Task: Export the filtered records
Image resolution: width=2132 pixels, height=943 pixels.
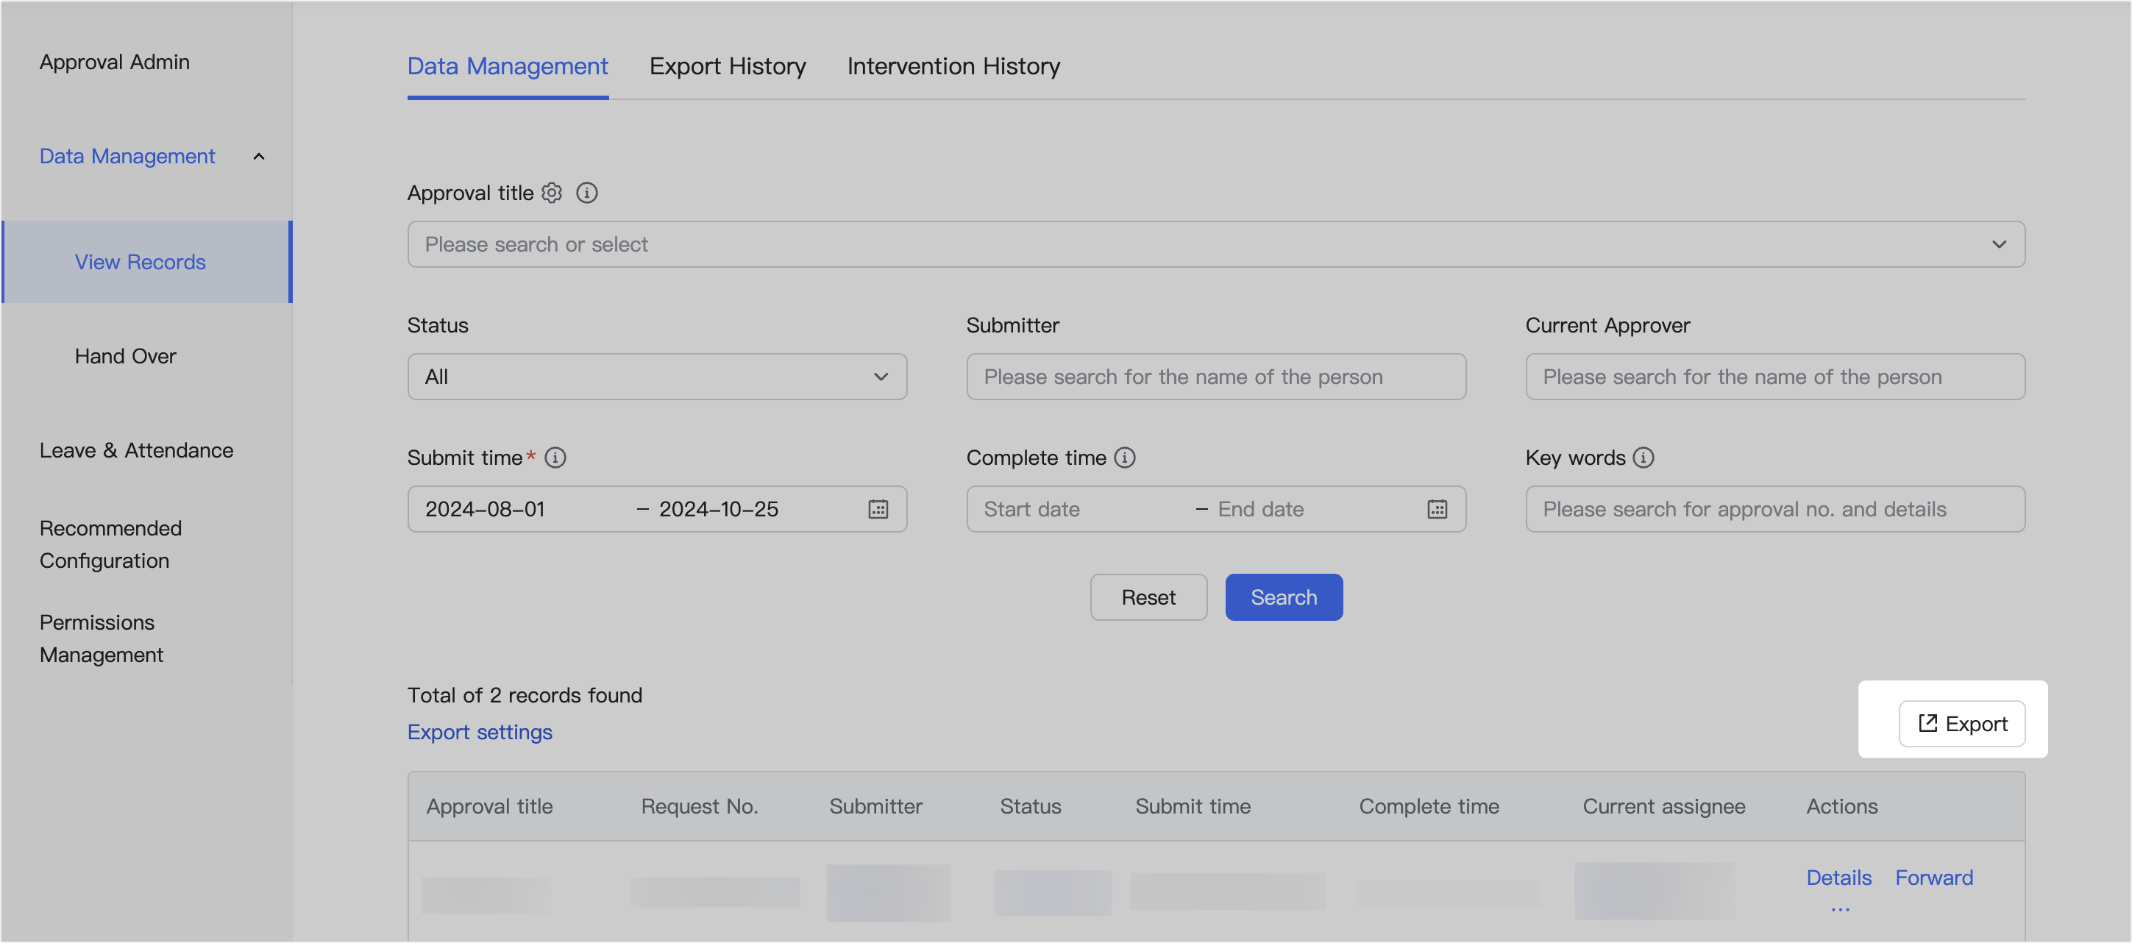Action: point(1963,723)
